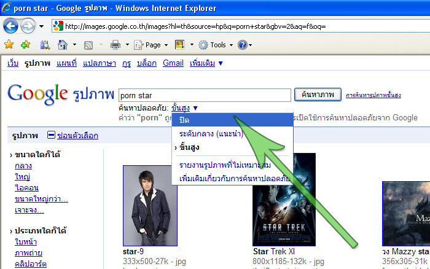The width and height of the screenshot is (430, 269).
Task: Open the Print dropdown arrow
Action: click(127, 45)
